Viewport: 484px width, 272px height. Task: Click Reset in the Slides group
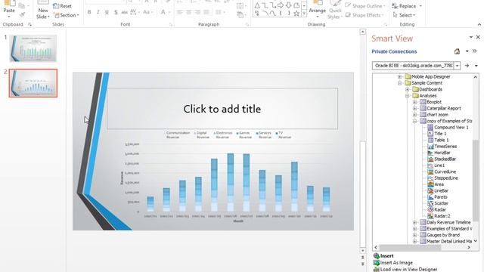click(x=62, y=6)
